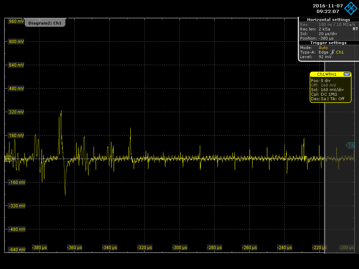Click the -340 µs time axis label
Image resolution: width=359 pixels, height=269 pixels.
tap(109, 248)
